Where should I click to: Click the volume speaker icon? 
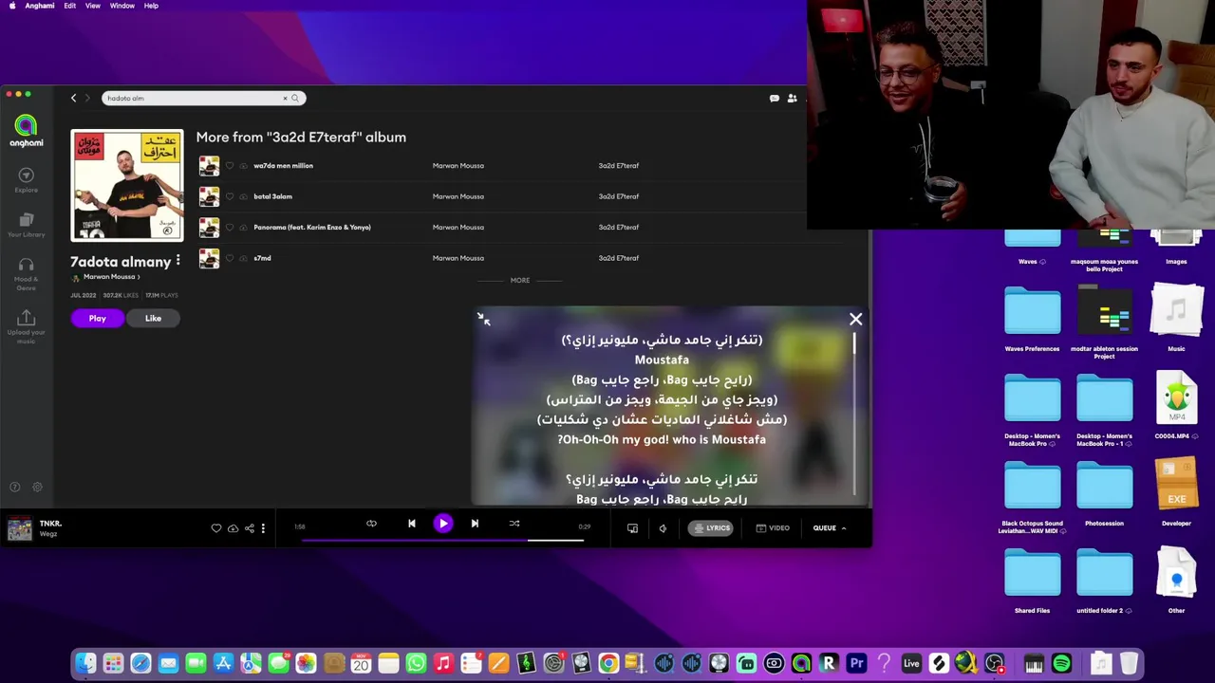click(x=663, y=528)
